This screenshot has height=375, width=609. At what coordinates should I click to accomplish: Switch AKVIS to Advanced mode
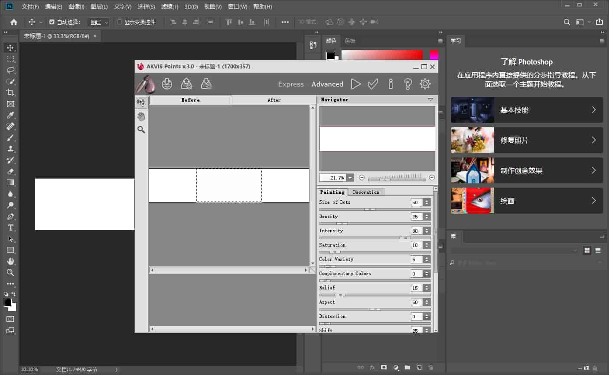[327, 84]
